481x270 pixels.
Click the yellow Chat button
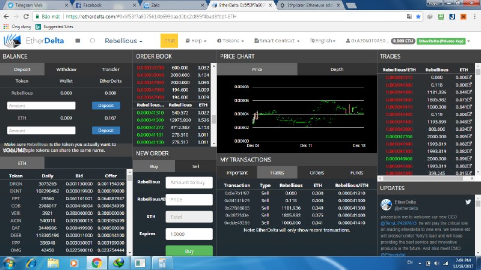[170, 41]
